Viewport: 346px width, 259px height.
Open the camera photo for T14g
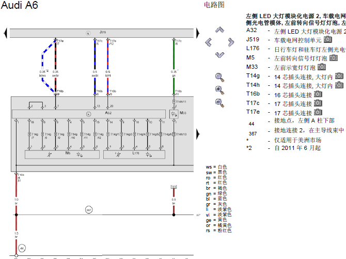(x=339, y=76)
